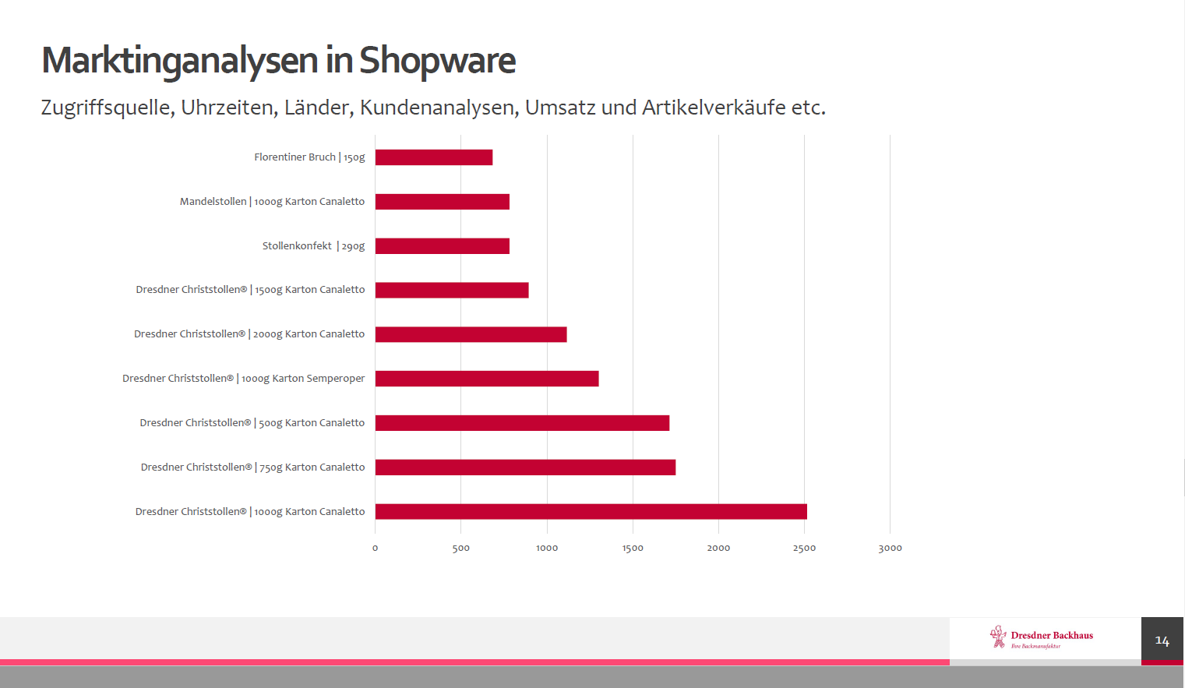1185x688 pixels.
Task: Select the Christstollen 1000g Karton Semperoper label
Action: point(243,379)
